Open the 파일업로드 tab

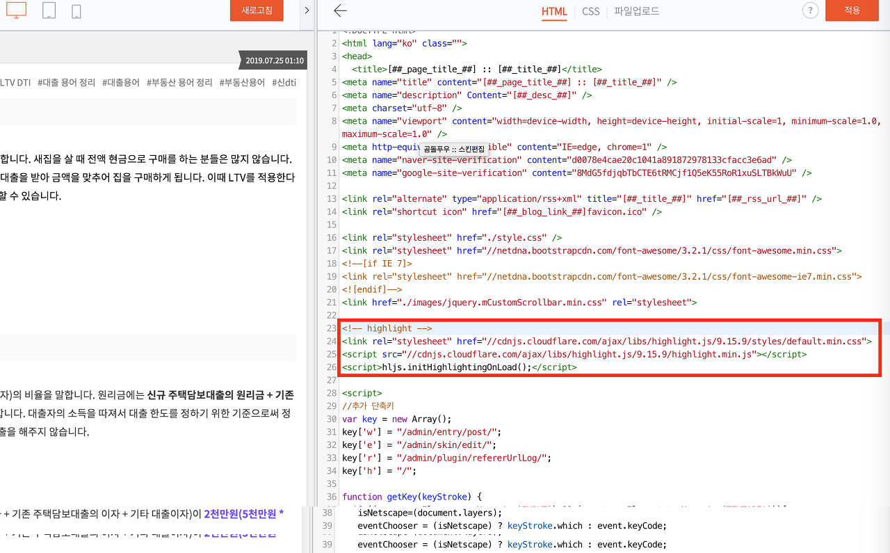coord(636,11)
